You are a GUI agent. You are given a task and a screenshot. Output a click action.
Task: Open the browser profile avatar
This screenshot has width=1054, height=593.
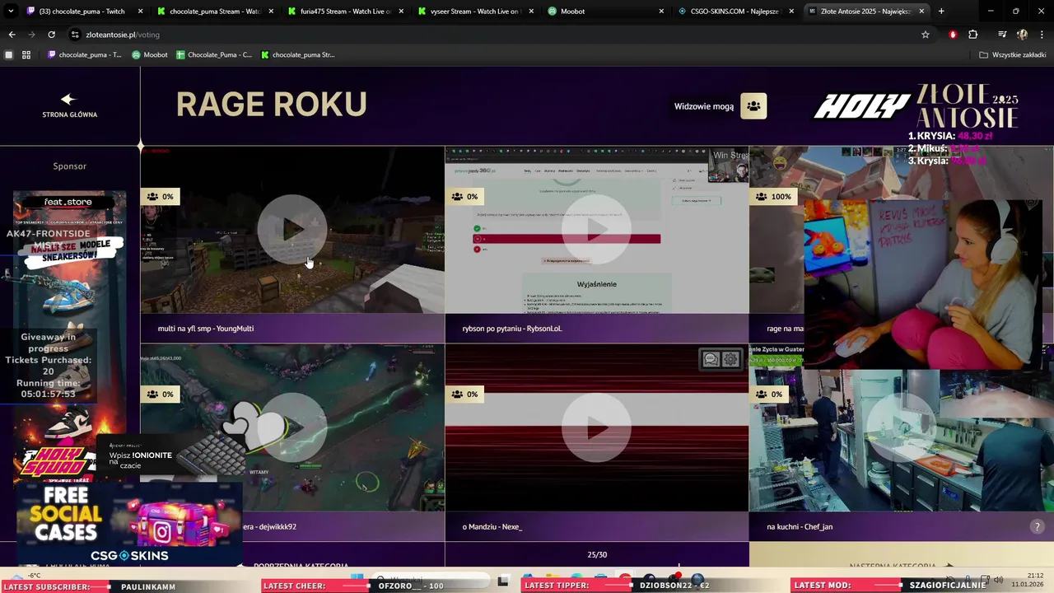pyautogui.click(x=1022, y=35)
